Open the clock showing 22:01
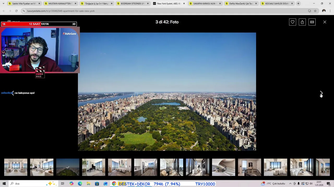Screen dimensions: 334x187 click(319, 184)
